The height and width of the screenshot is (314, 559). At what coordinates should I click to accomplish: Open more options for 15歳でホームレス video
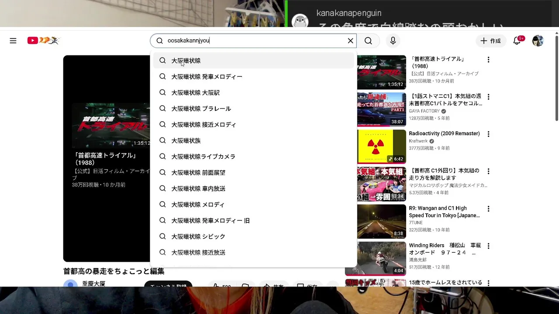click(488, 283)
